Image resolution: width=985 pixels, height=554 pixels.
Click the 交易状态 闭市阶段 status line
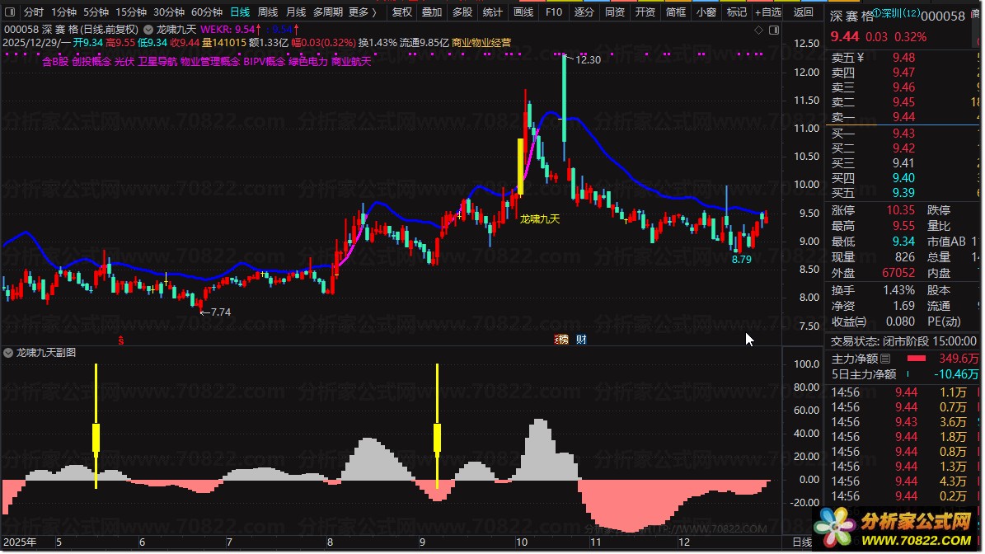click(903, 341)
